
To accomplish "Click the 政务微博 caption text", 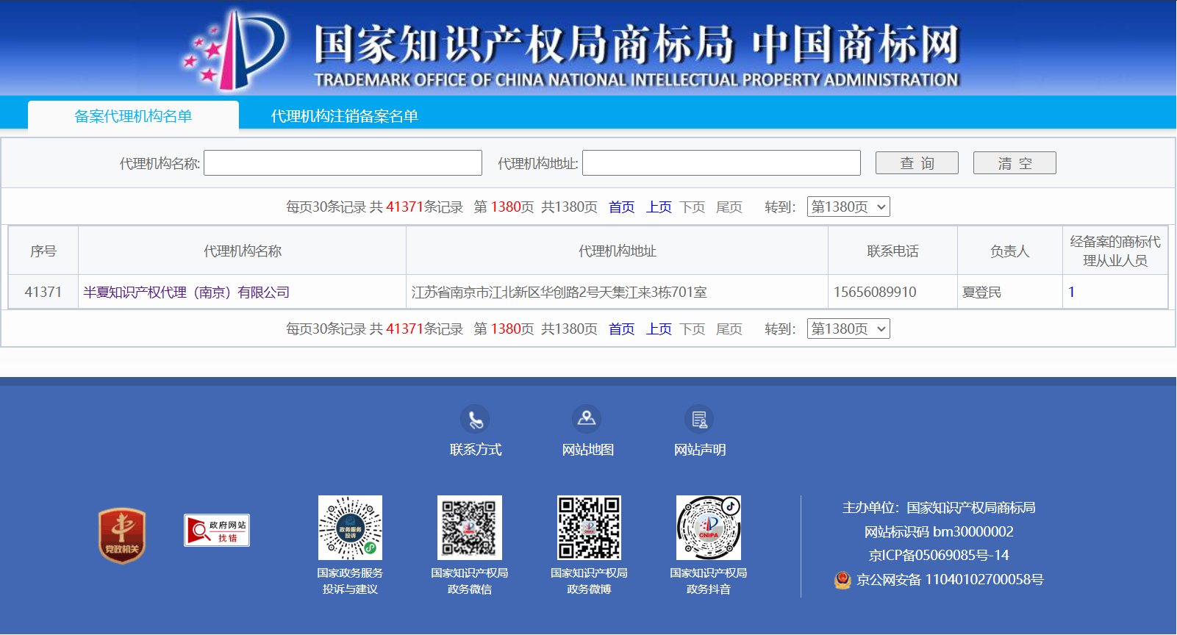I will pos(589,589).
